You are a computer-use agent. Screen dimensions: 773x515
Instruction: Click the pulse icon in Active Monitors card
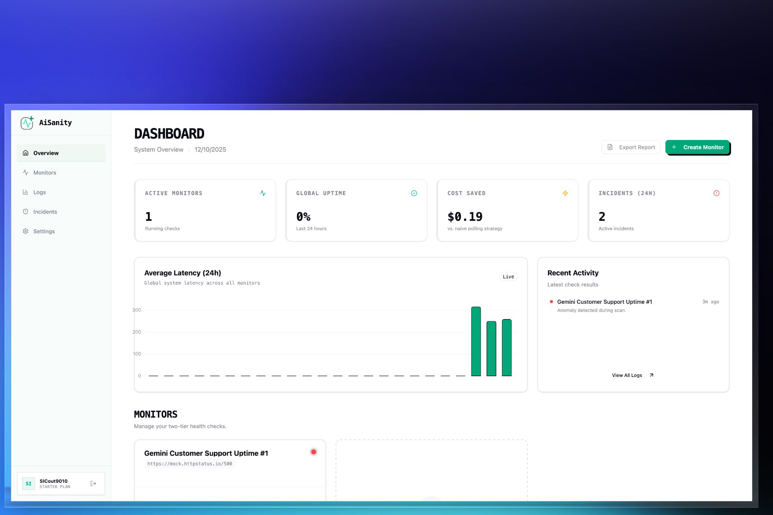point(263,194)
